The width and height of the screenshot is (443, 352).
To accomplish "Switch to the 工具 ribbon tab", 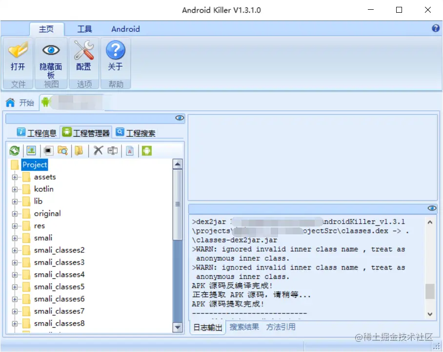I will click(x=85, y=29).
